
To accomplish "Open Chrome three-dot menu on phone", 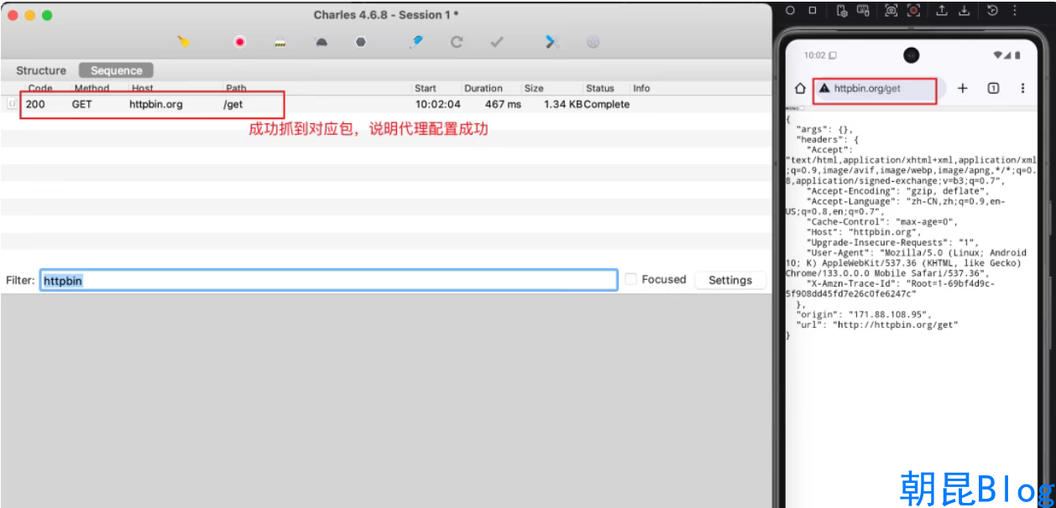I will click(x=1022, y=88).
